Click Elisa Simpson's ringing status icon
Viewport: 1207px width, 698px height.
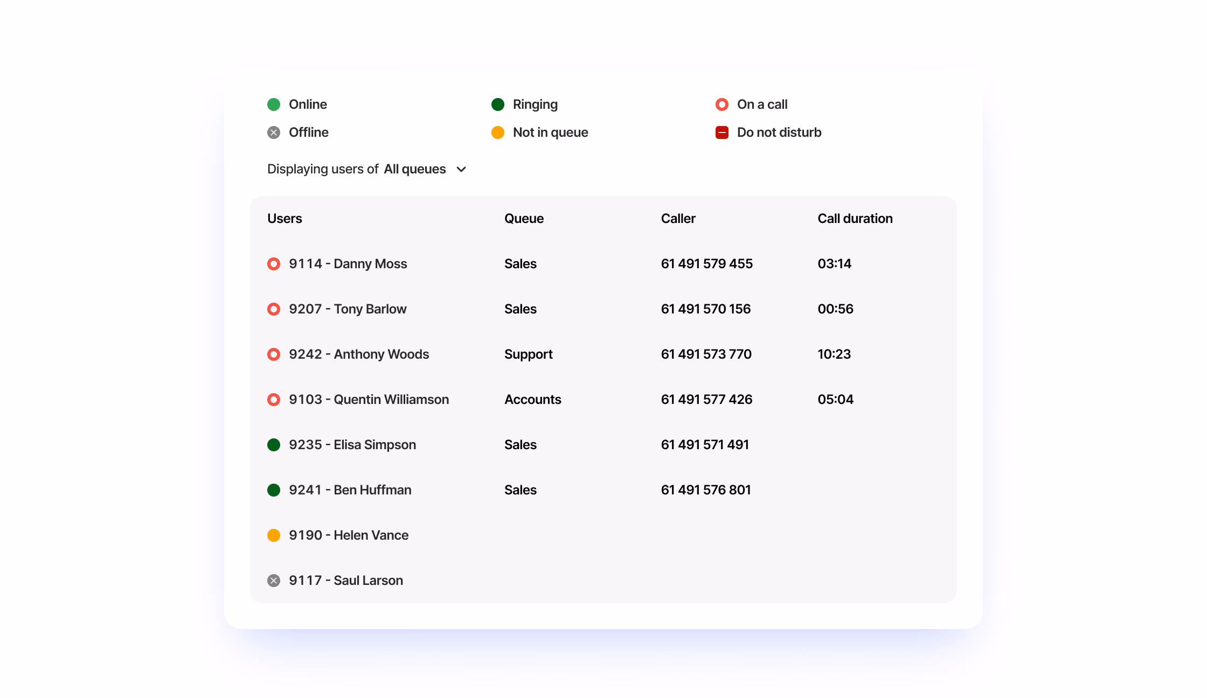(274, 445)
